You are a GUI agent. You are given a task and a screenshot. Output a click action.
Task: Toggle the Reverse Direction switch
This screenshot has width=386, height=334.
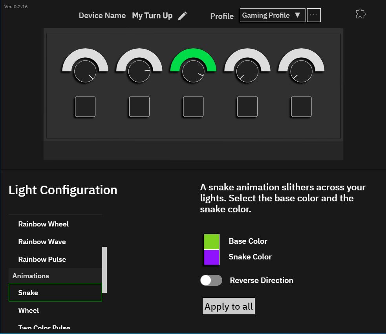click(211, 280)
